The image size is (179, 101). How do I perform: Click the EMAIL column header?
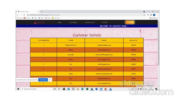pyautogui.click(x=104, y=40)
